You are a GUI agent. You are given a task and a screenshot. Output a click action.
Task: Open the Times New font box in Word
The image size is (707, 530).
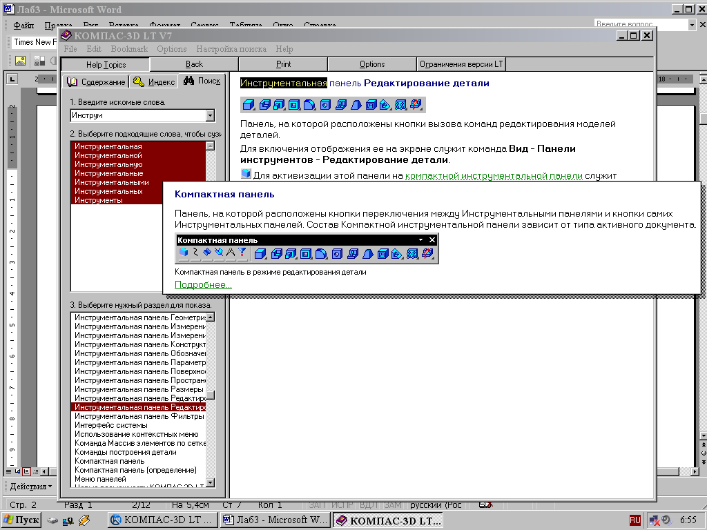[x=34, y=42]
